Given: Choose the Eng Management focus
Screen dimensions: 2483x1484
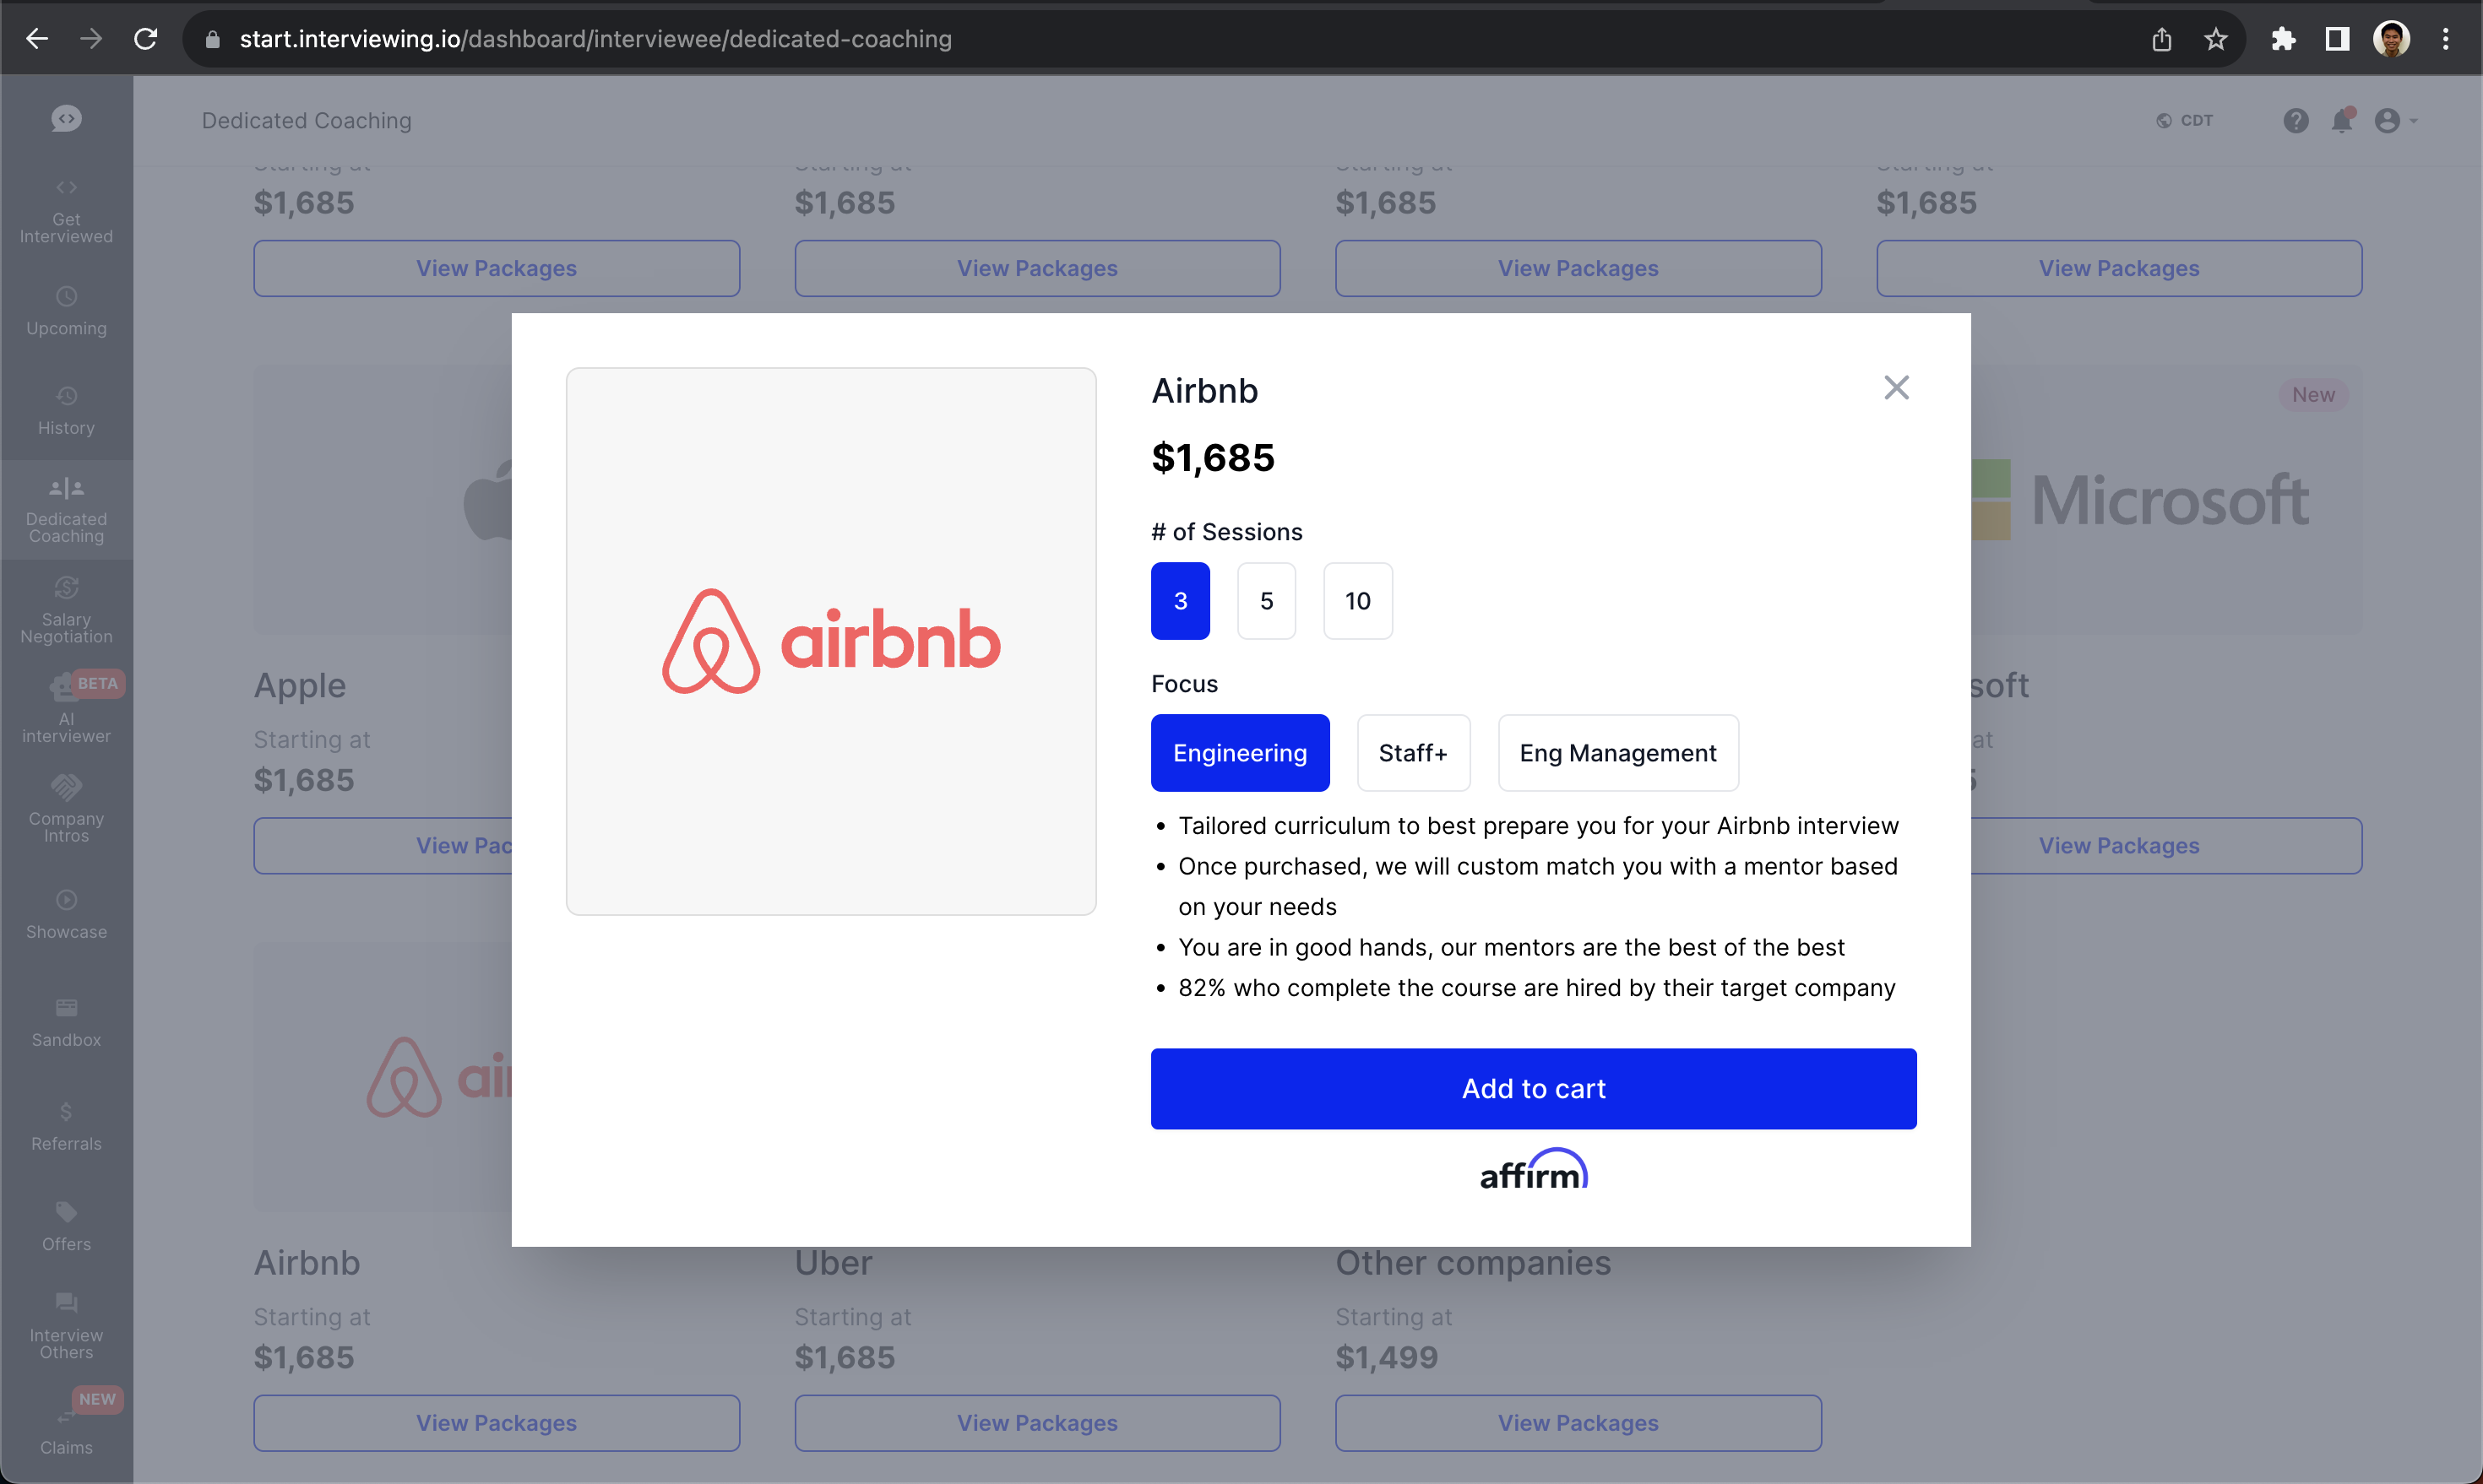Looking at the screenshot, I should [x=1616, y=753].
